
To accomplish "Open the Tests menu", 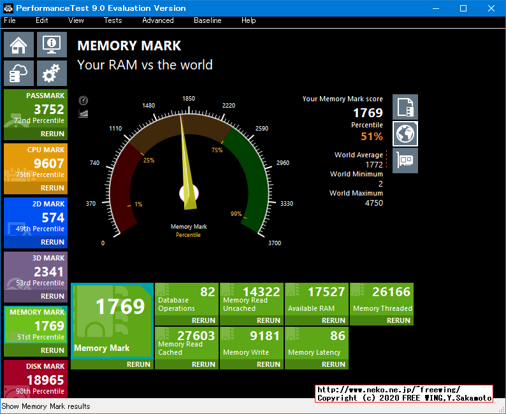I will pos(113,20).
